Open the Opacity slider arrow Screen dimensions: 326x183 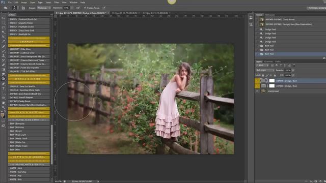pos(293,70)
